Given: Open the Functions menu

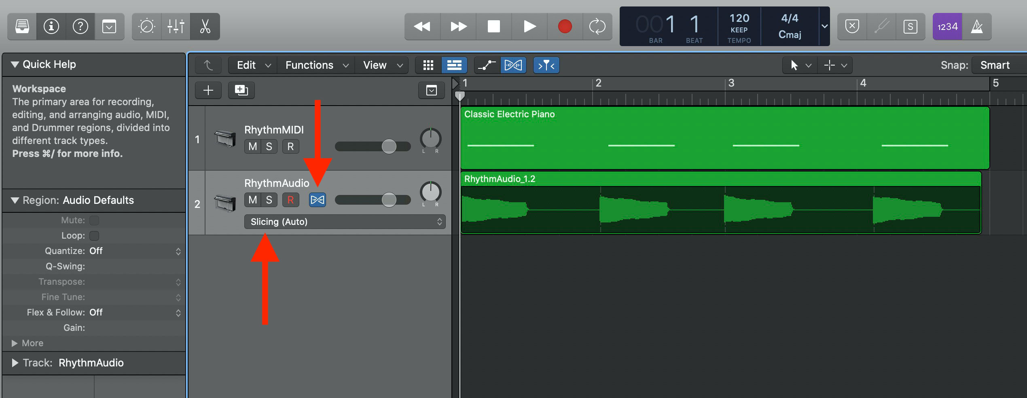Looking at the screenshot, I should 316,65.
